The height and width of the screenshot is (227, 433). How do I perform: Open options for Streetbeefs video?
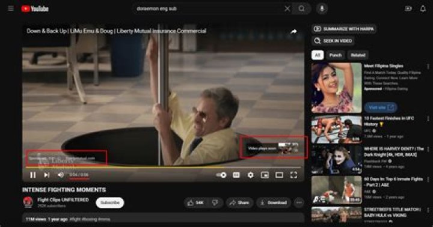428,210
